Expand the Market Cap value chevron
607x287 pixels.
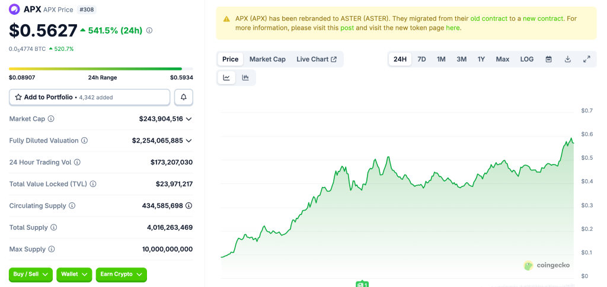coord(189,119)
